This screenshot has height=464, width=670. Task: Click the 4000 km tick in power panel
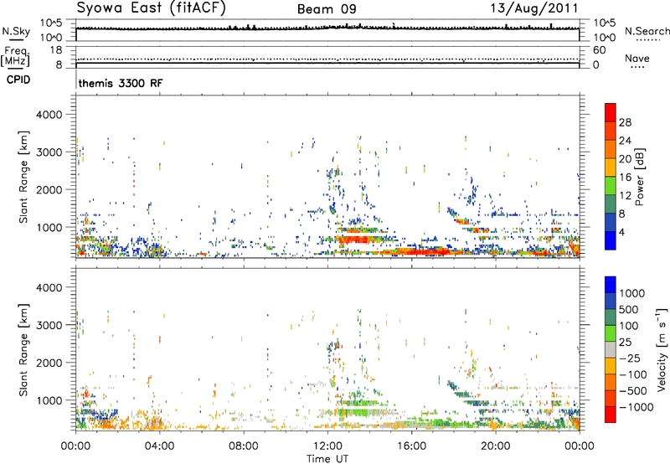coord(49,115)
